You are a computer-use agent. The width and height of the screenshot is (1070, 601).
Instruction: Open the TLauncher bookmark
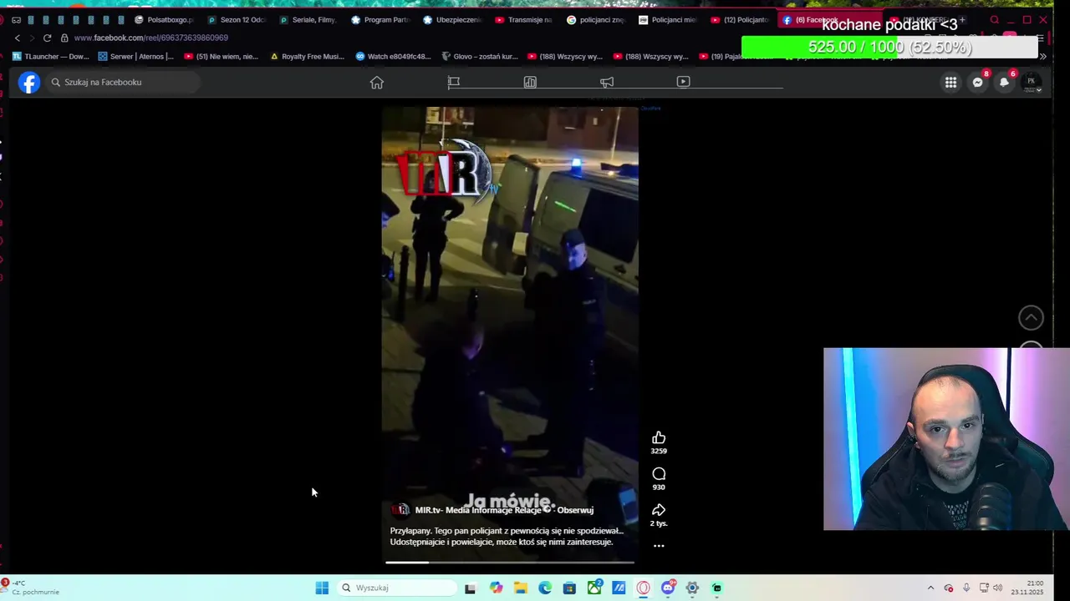(x=50, y=57)
